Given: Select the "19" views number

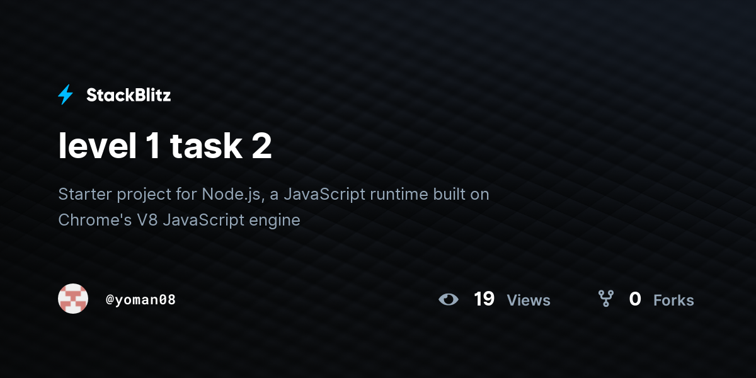Looking at the screenshot, I should tap(484, 299).
